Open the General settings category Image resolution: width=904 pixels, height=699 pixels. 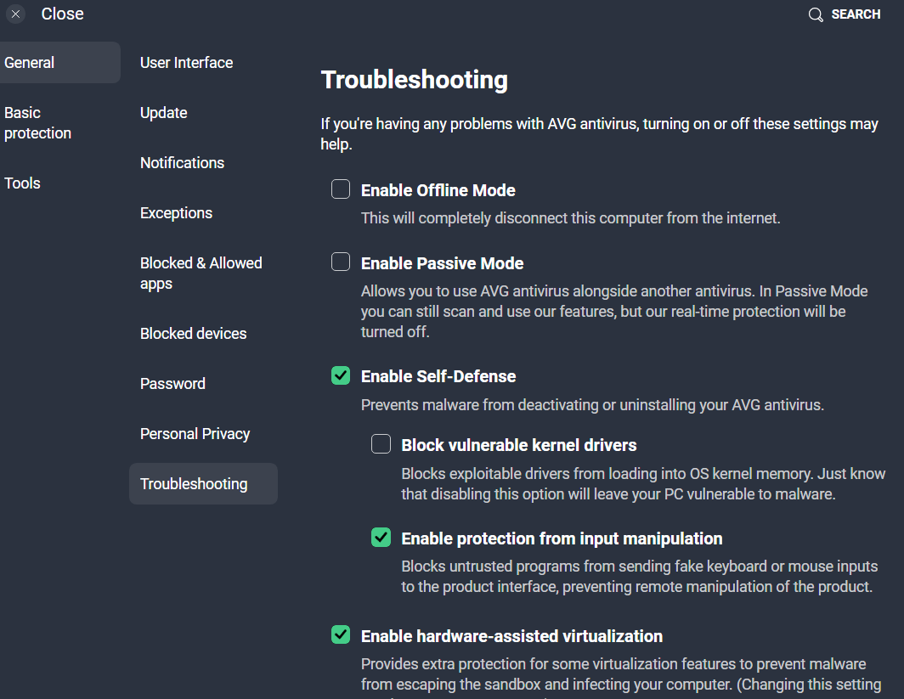coord(30,63)
